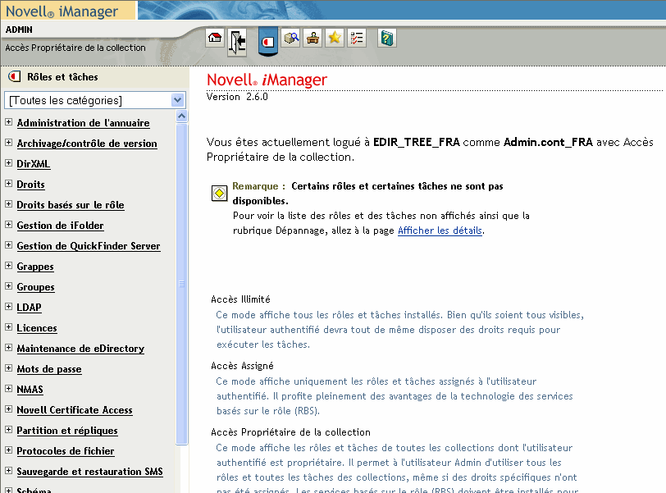
Task: Open the Favorites star icon
Action: tap(335, 39)
